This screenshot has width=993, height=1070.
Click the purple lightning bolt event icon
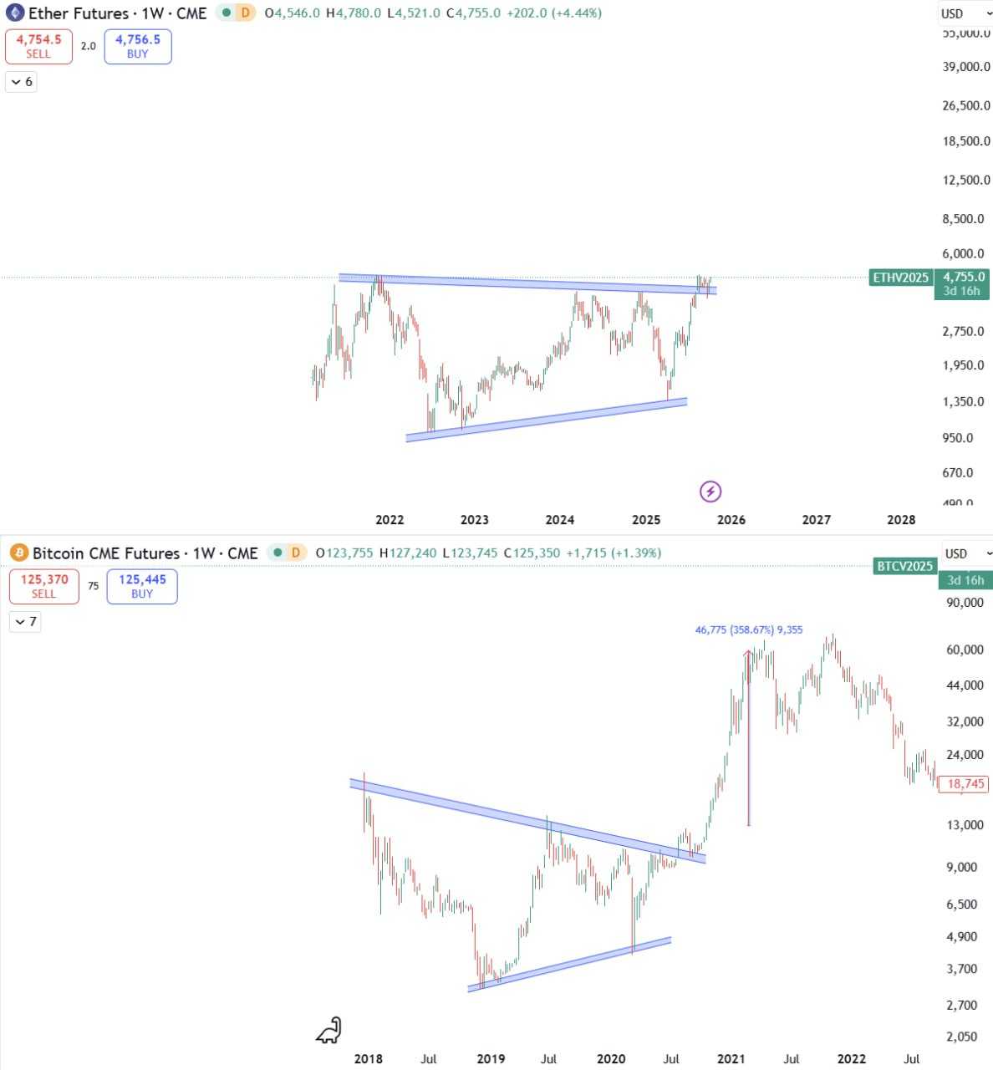710,491
